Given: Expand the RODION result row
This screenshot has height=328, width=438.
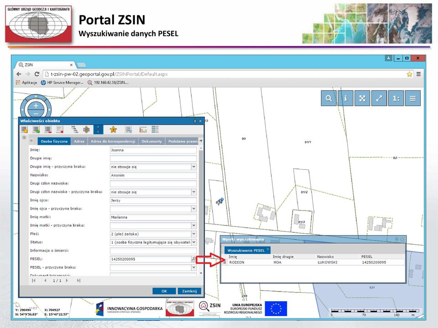Looking at the screenshot, I should [224, 262].
